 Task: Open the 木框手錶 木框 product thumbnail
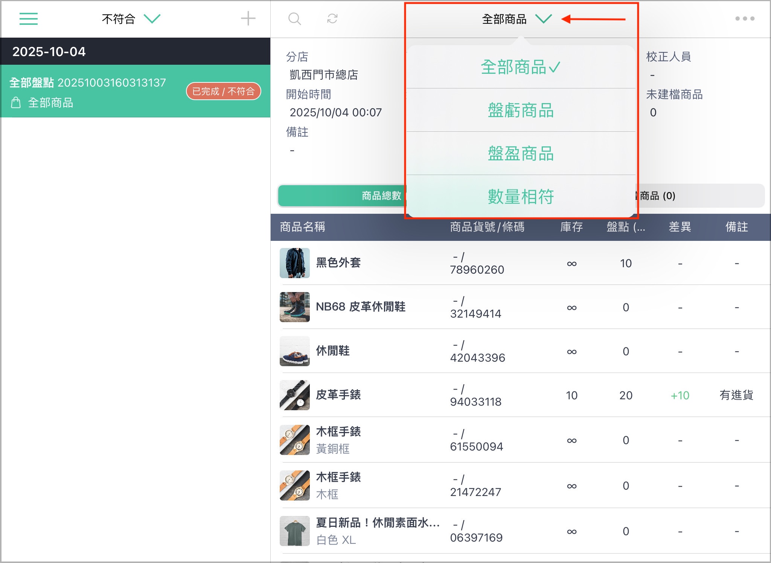click(295, 485)
